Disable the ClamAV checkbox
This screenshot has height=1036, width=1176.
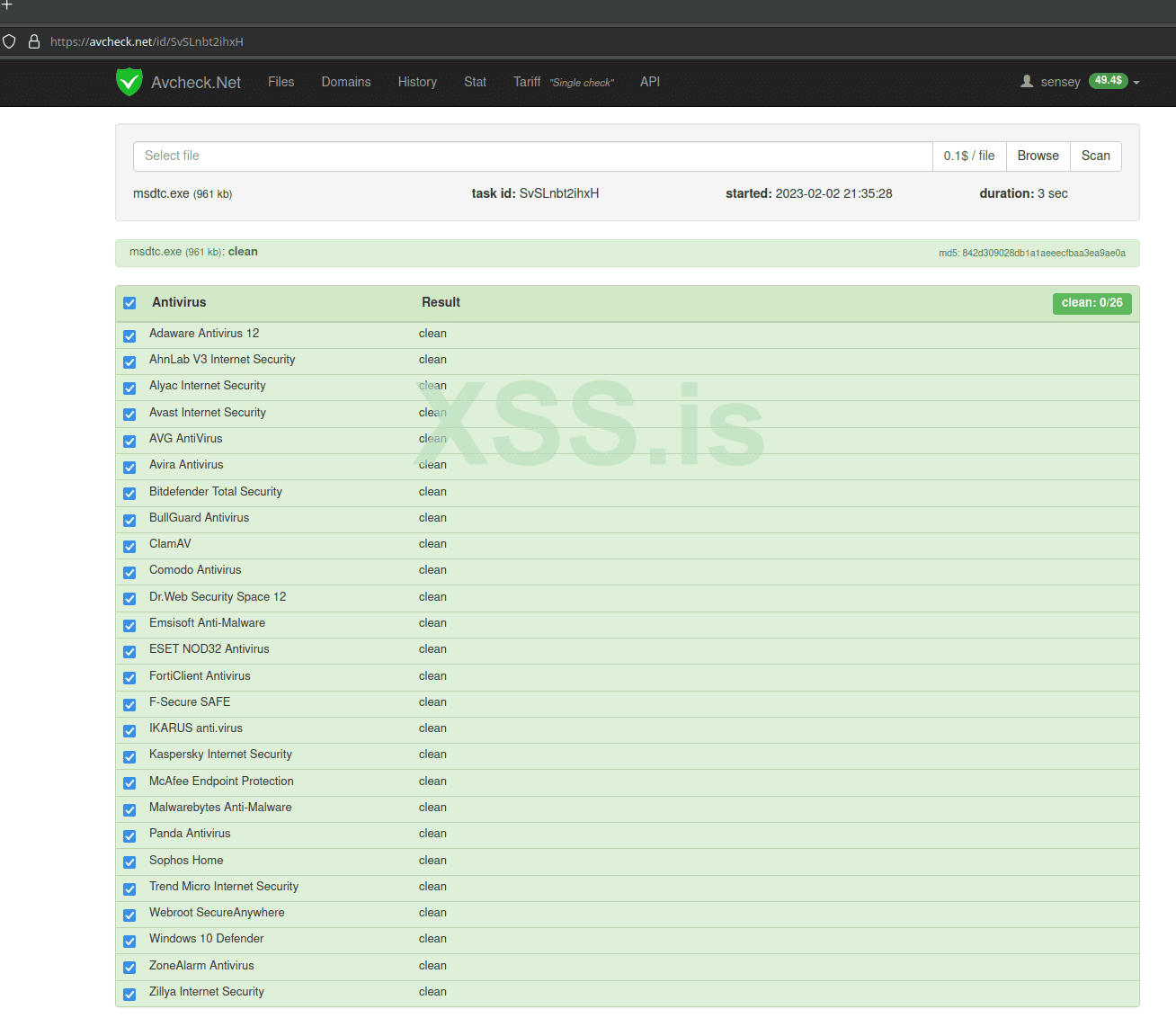pos(129,546)
